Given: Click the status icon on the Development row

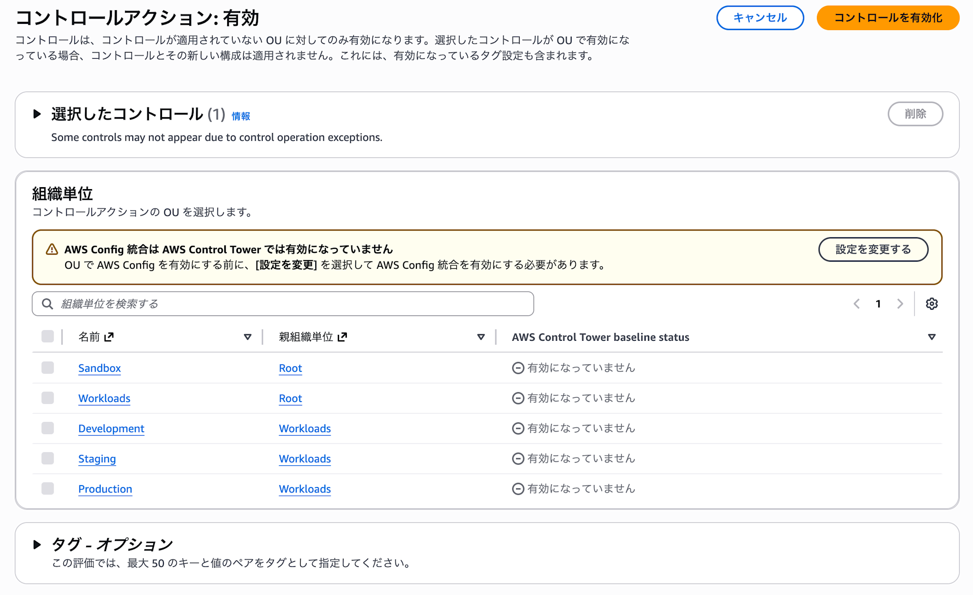Looking at the screenshot, I should click(518, 428).
